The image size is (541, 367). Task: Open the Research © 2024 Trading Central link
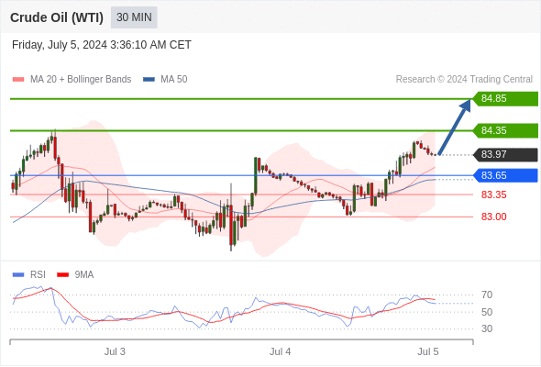[464, 80]
